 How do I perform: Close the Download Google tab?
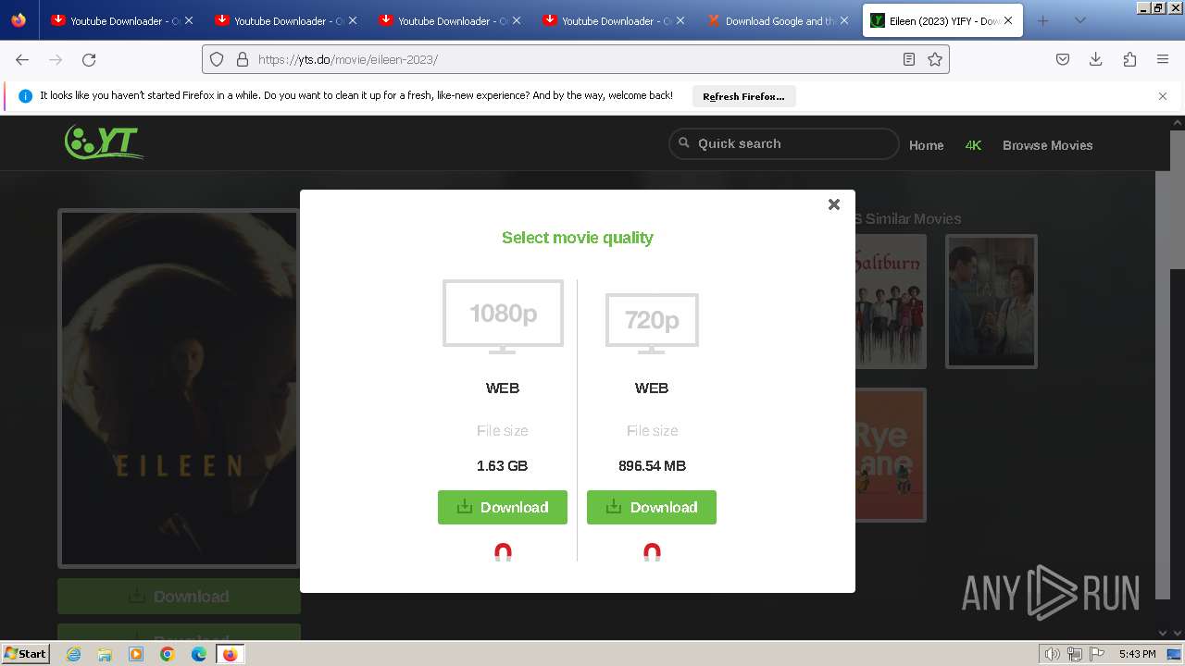coord(843,20)
